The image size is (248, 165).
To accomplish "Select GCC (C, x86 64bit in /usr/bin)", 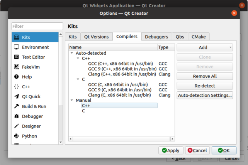I will coord(118,84).
